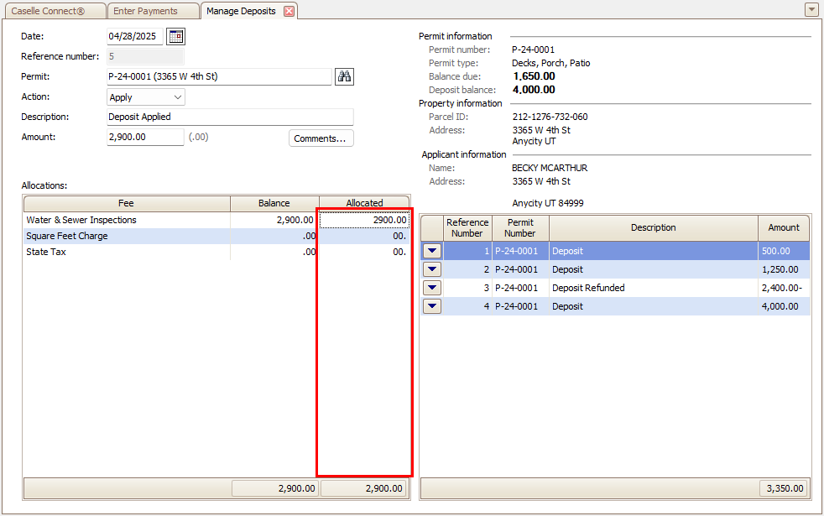Open the row menu arrow for reference 1

(432, 251)
